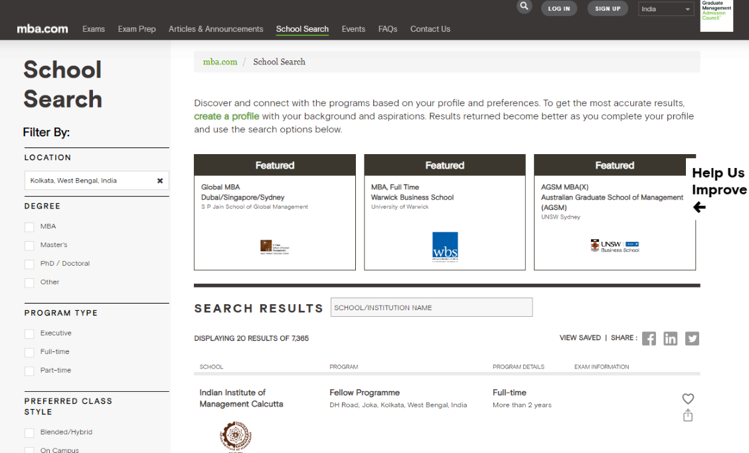Check the Master's degree filter
This screenshot has height=453, width=749.
coord(30,246)
